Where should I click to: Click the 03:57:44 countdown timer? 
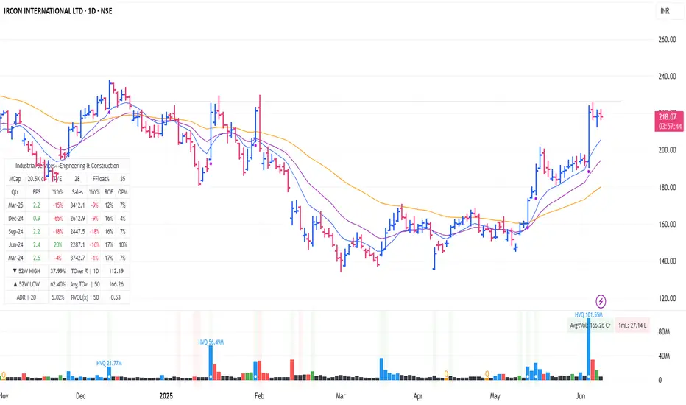click(x=670, y=127)
